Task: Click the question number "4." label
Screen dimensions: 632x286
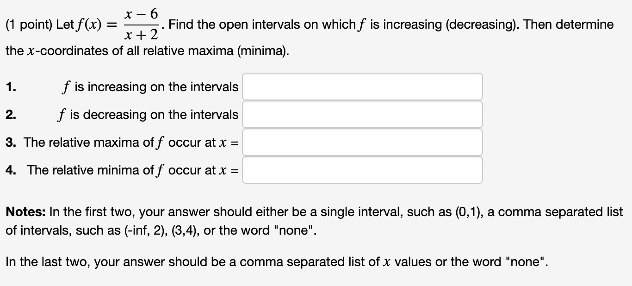Action: [x=11, y=170]
